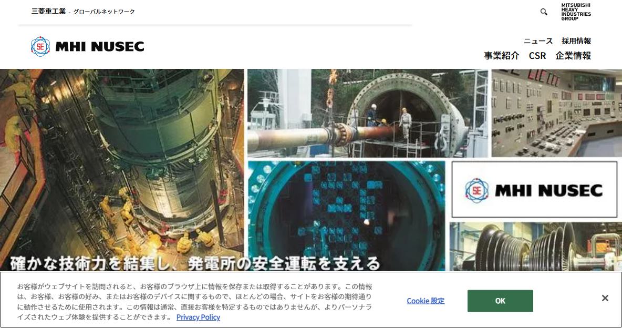Click the MHI NUSEC header logo
The image size is (622, 328).
87,46
